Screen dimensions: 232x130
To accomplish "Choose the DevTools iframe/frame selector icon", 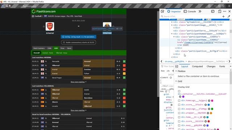I will coord(213,11).
